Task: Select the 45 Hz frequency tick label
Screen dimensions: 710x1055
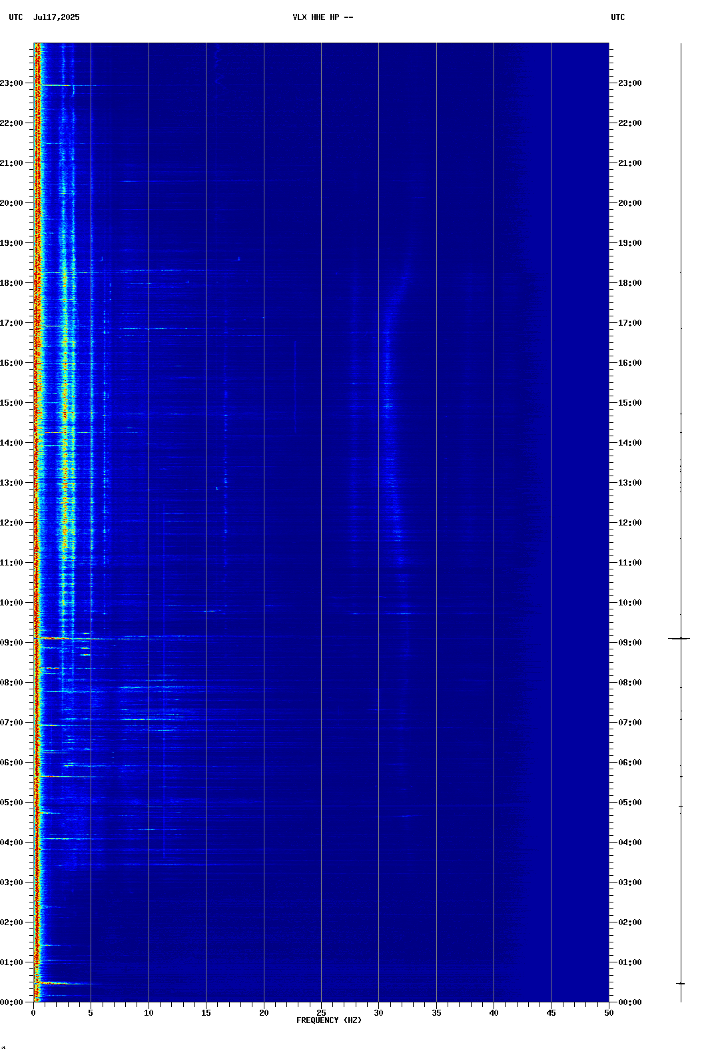Action: click(551, 1013)
